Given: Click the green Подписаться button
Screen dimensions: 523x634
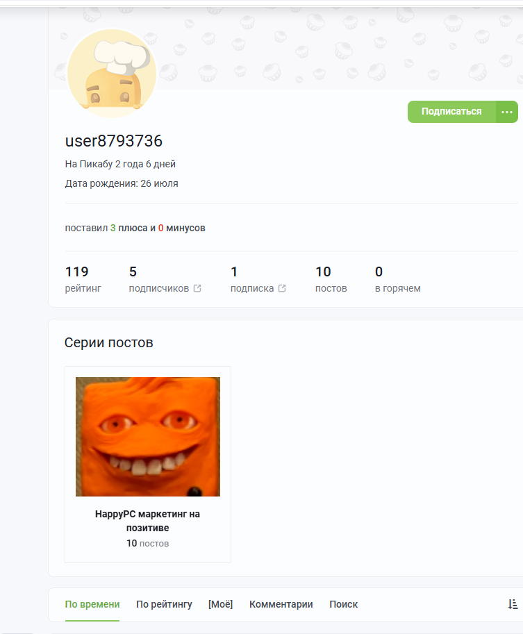Looking at the screenshot, I should [451, 112].
